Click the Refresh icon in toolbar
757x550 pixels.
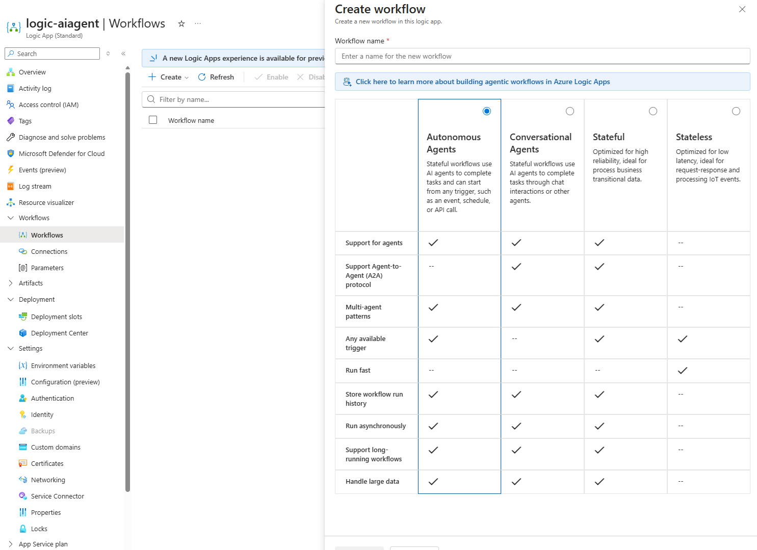pos(202,77)
